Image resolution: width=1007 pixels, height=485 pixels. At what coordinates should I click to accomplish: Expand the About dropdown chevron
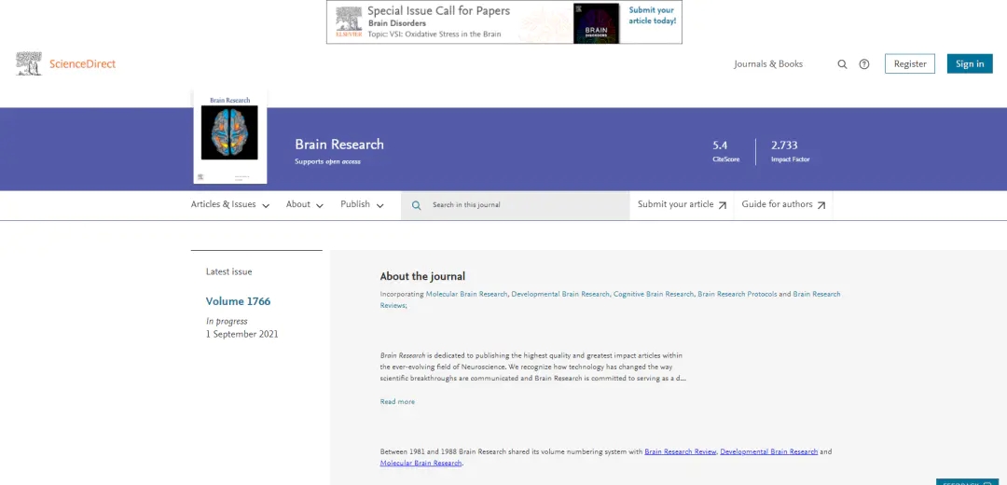[320, 205]
